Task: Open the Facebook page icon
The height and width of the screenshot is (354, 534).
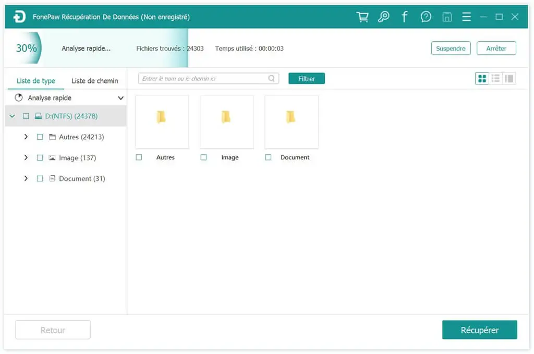Action: 405,17
